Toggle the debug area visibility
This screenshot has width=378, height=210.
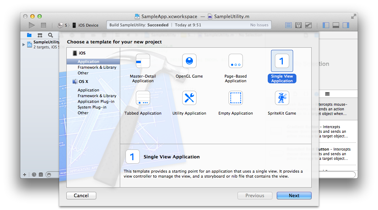click(336, 25)
